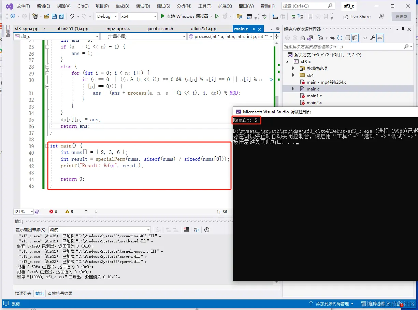The width and height of the screenshot is (418, 310).
Task: Pin the Solution Explorer panel
Action: [403, 29]
